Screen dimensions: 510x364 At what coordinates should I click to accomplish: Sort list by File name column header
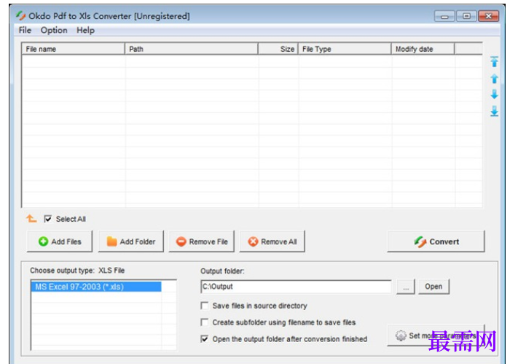tap(73, 49)
